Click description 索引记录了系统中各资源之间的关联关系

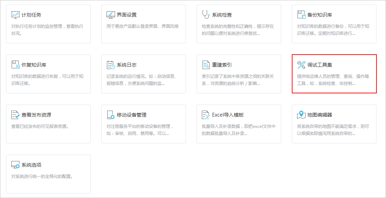[x=238, y=80]
